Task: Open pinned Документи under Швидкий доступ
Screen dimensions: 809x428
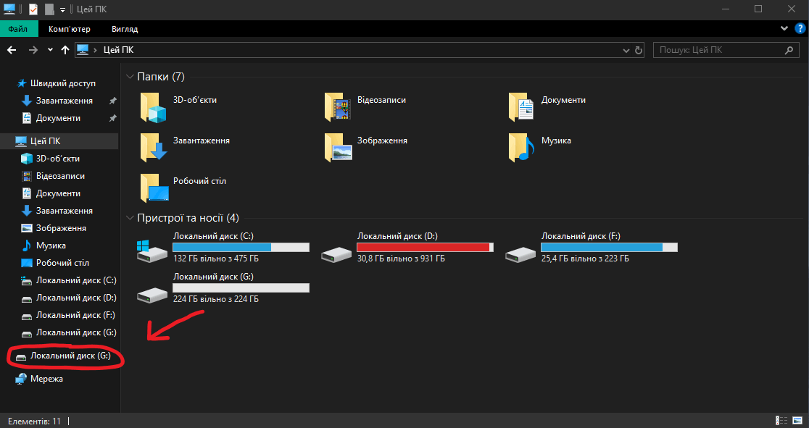Action: point(58,118)
